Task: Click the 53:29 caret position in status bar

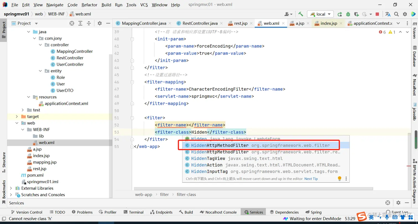Action: tap(350, 219)
